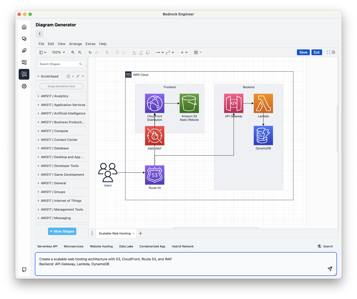Open the agents grid icon in sidebar
The height and width of the screenshot is (299, 357).
click(x=24, y=62)
